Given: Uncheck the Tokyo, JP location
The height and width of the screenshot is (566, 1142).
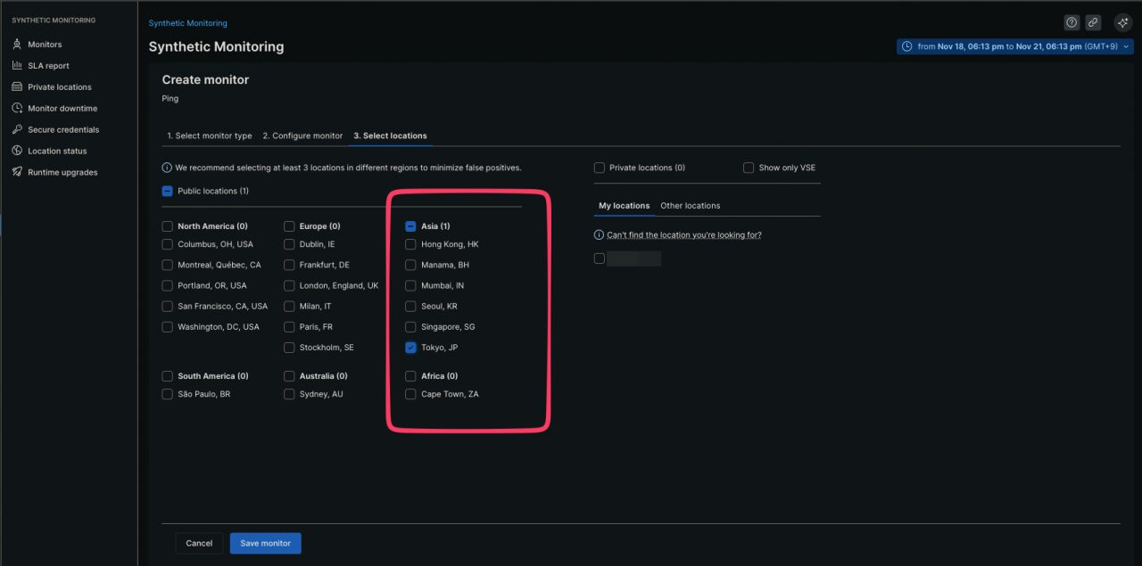Looking at the screenshot, I should click(410, 348).
